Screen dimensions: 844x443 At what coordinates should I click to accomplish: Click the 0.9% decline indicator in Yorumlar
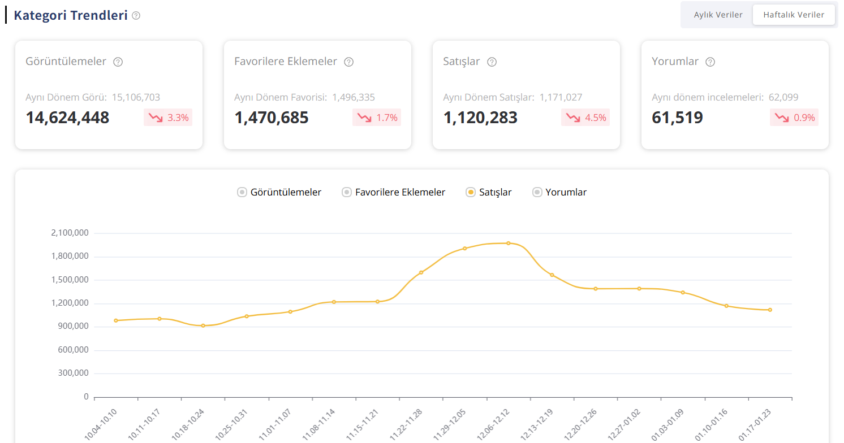[794, 118]
